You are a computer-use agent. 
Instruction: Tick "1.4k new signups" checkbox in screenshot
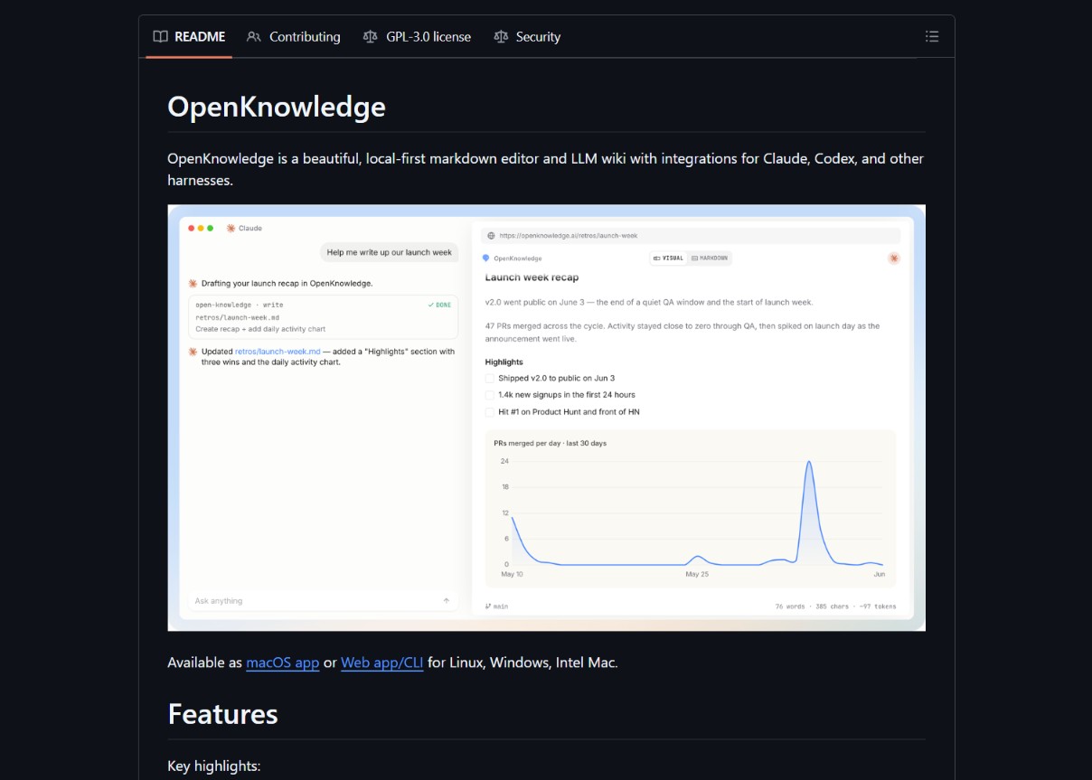[490, 395]
